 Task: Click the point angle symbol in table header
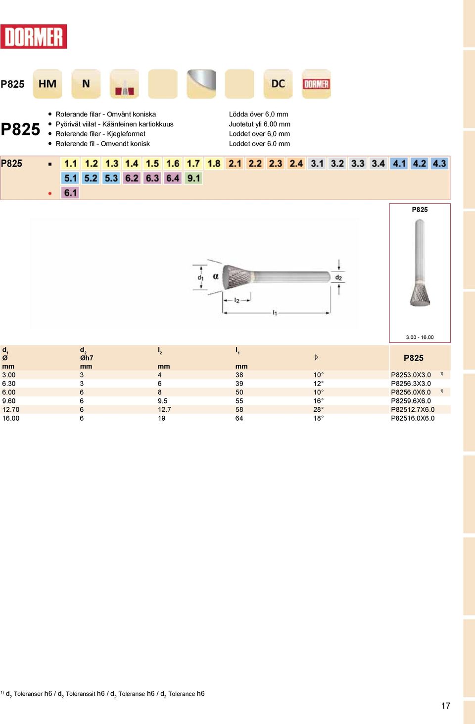[x=317, y=358]
